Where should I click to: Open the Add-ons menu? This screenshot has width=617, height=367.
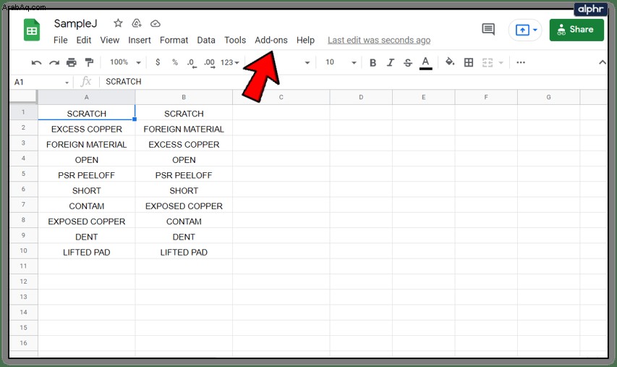pos(271,40)
